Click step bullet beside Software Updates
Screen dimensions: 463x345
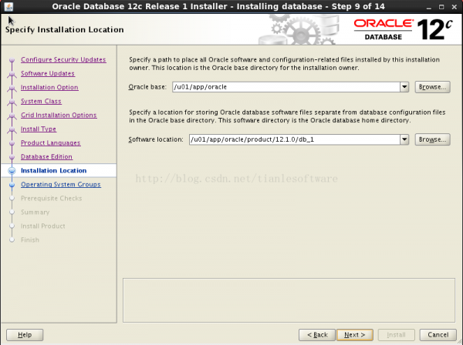click(x=12, y=74)
